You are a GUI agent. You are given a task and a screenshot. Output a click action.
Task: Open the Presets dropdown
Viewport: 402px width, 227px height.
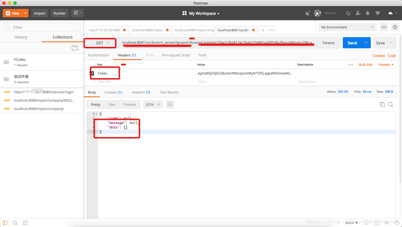pyautogui.click(x=386, y=64)
